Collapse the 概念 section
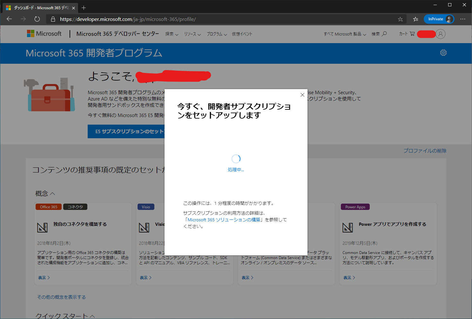Screen dimensions: 472x319 click(45, 193)
